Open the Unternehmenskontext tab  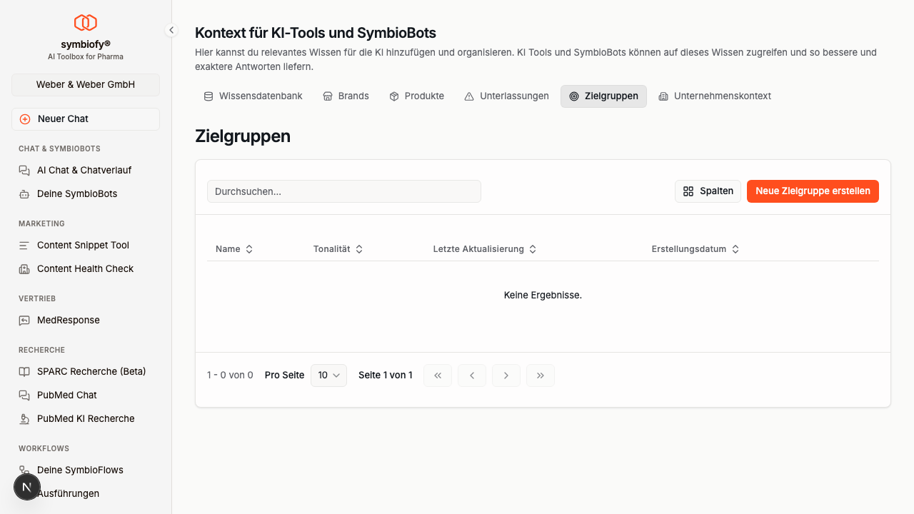715,96
